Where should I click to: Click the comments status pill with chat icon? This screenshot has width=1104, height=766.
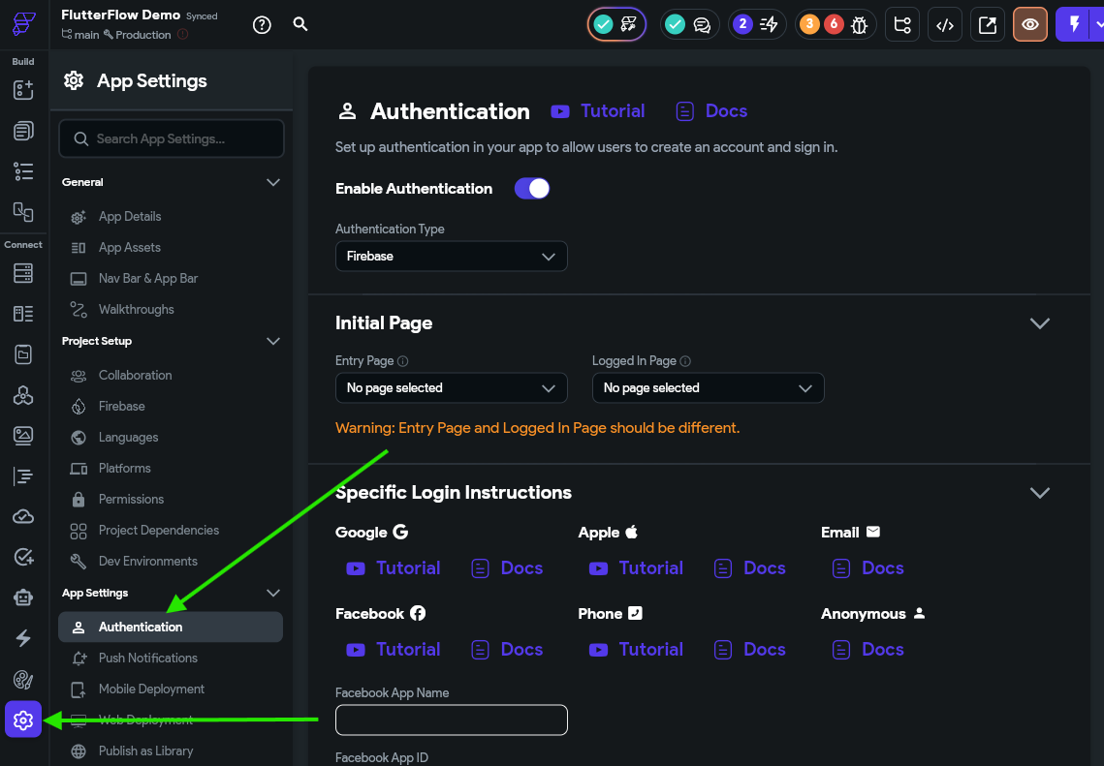pos(689,24)
